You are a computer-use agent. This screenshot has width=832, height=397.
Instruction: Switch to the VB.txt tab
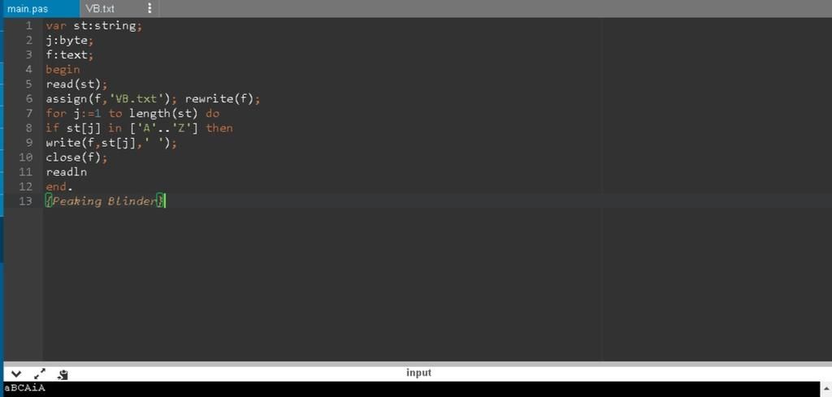[100, 8]
